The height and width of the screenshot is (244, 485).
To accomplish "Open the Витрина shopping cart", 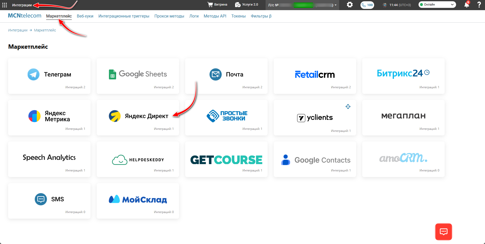I will pos(217,5).
